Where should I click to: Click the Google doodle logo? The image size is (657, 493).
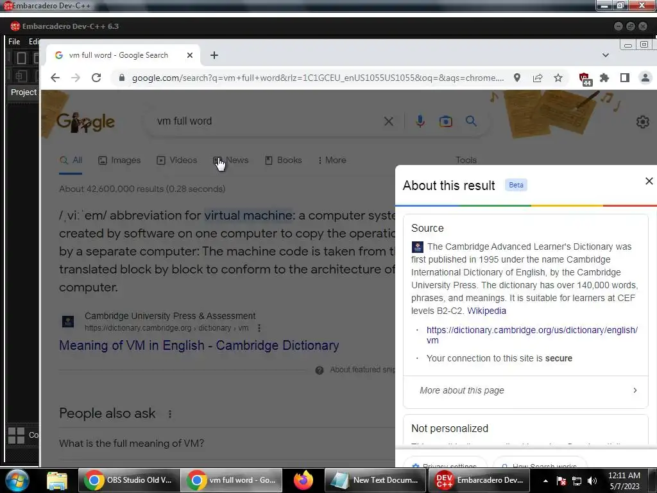85,122
